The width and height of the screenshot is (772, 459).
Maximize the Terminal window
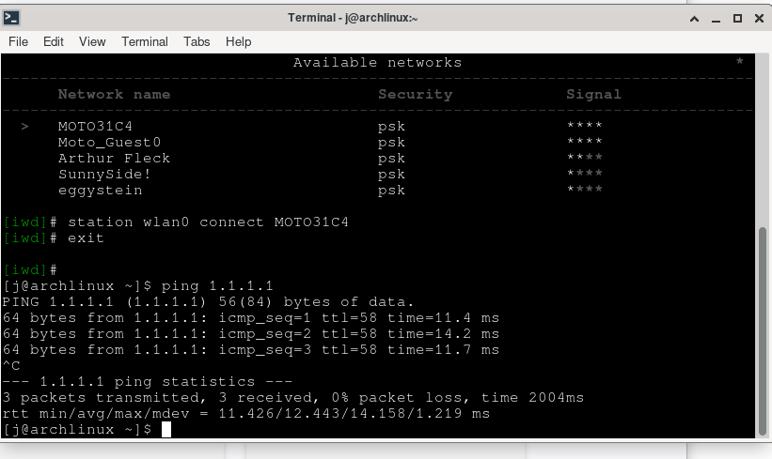[737, 19]
